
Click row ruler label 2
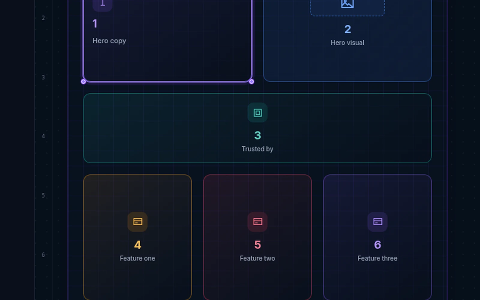pos(43,18)
